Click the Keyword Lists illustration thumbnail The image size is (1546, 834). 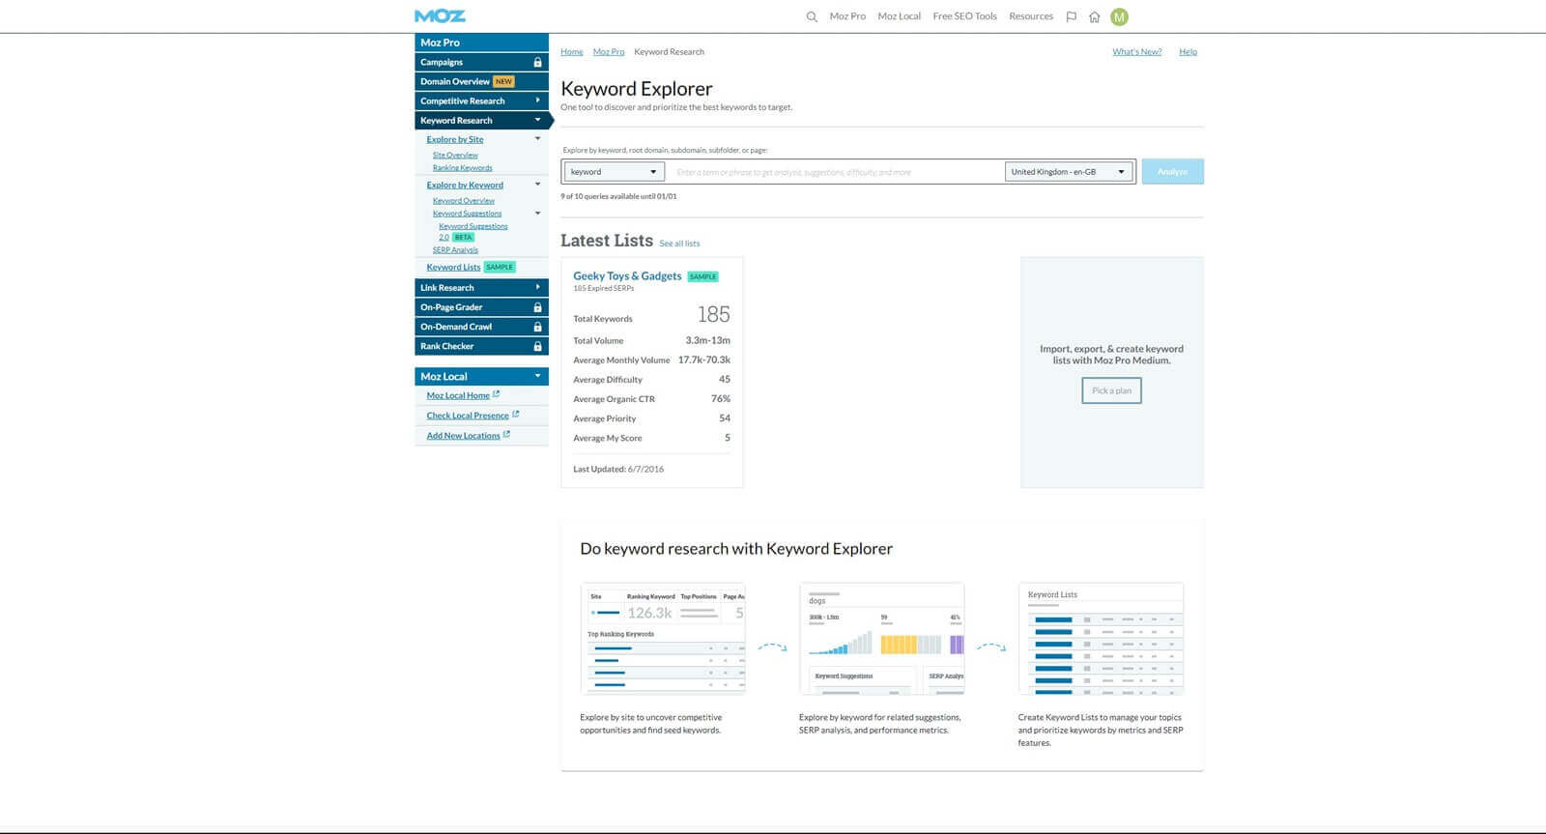click(1102, 638)
